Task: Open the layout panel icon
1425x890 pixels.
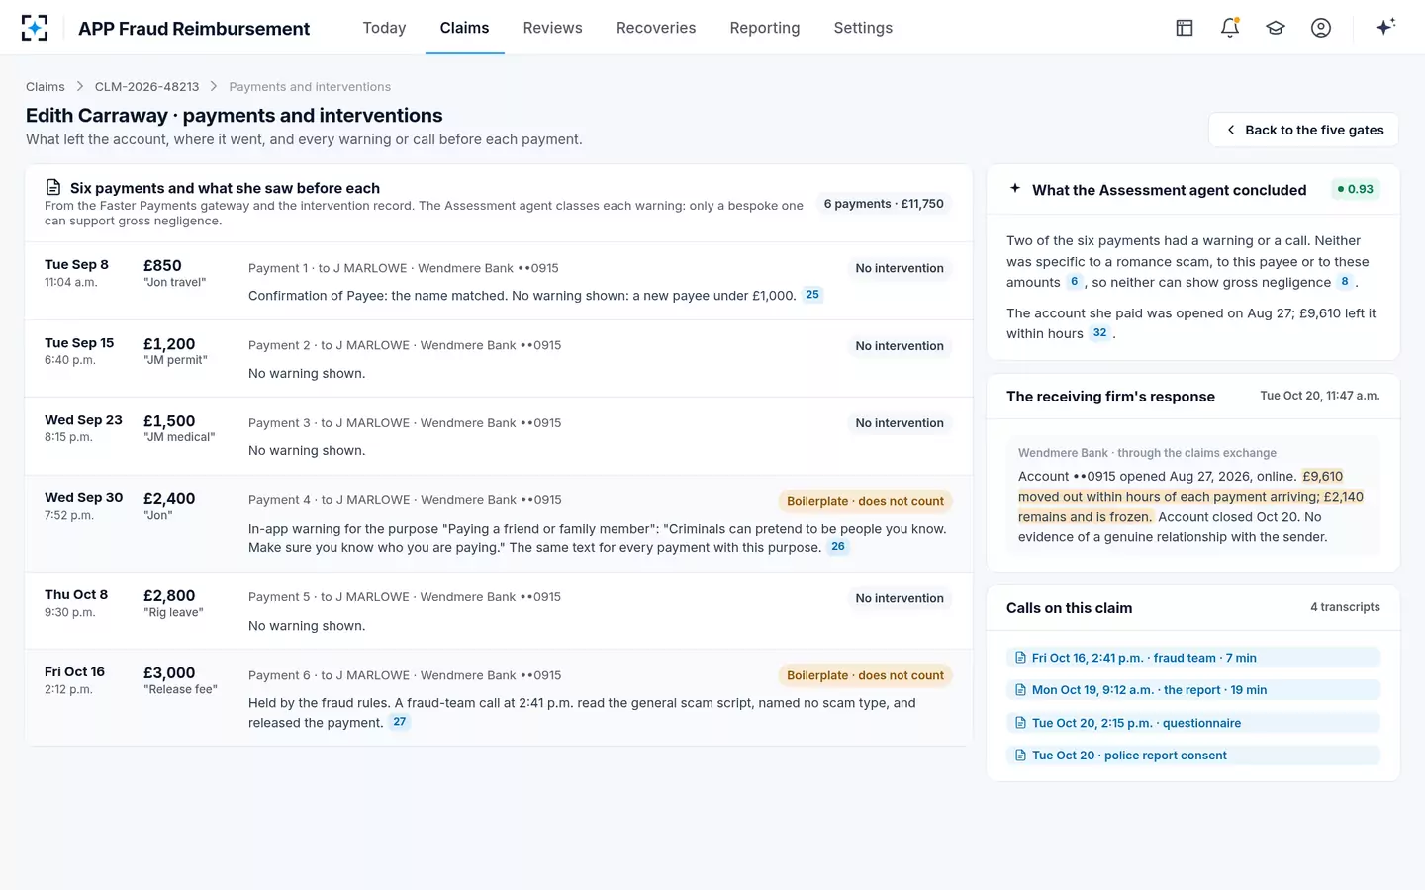Action: pos(1185,28)
